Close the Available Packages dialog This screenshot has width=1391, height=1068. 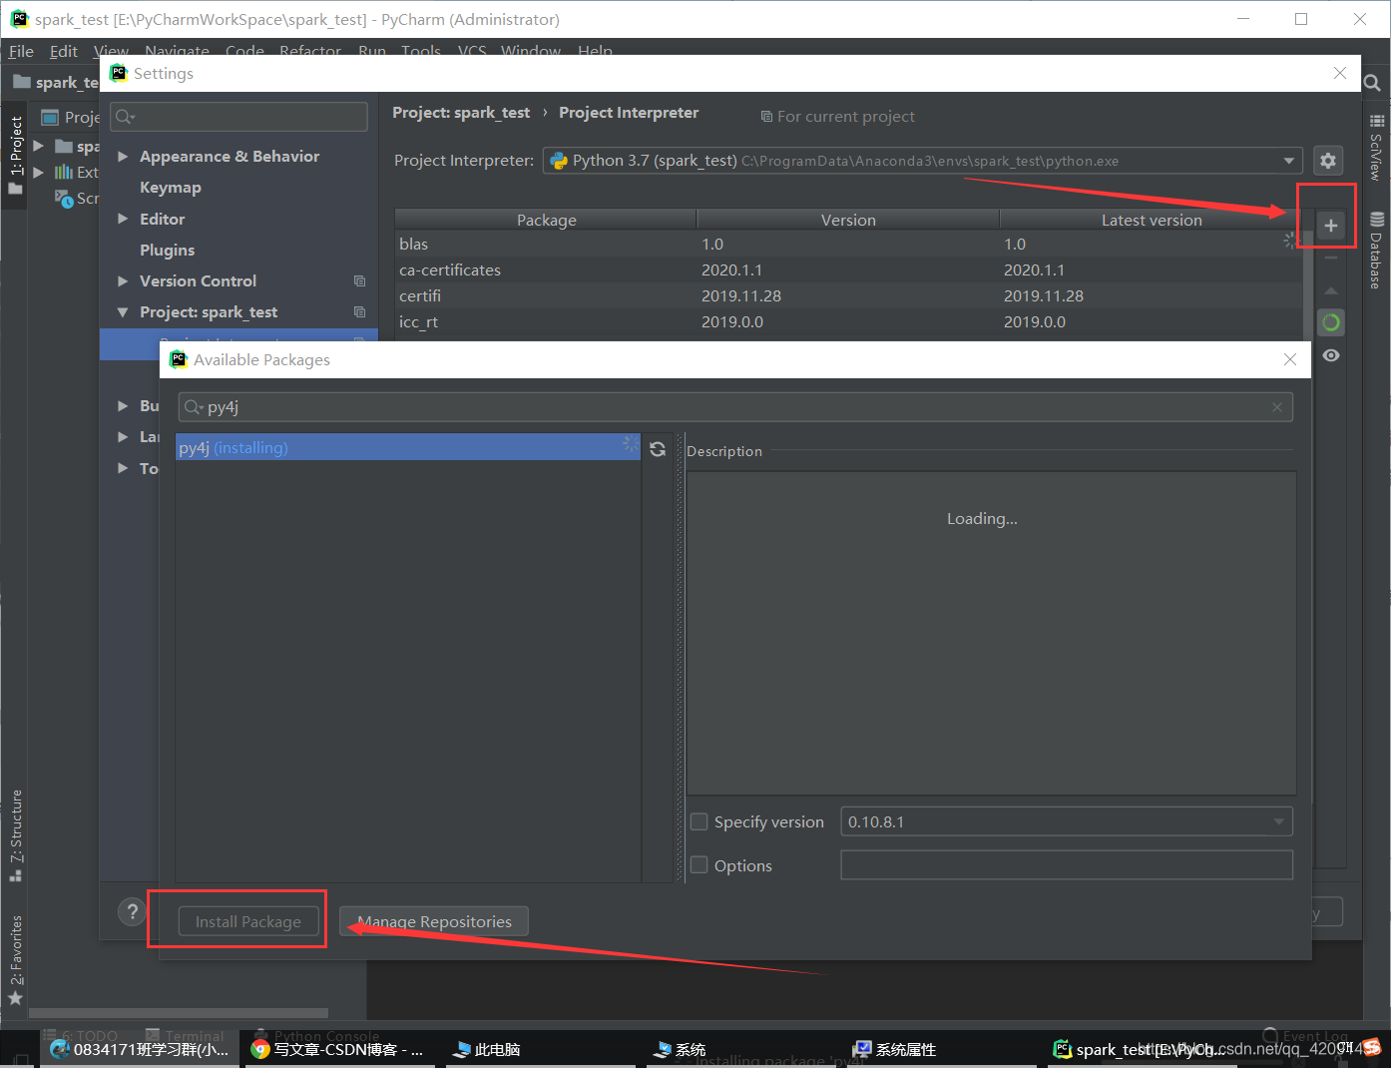pos(1290,359)
